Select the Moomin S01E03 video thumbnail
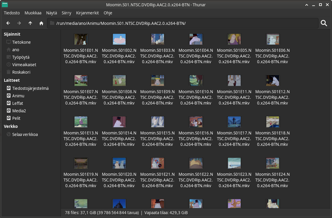The width and height of the screenshot is (332, 218). click(158, 39)
